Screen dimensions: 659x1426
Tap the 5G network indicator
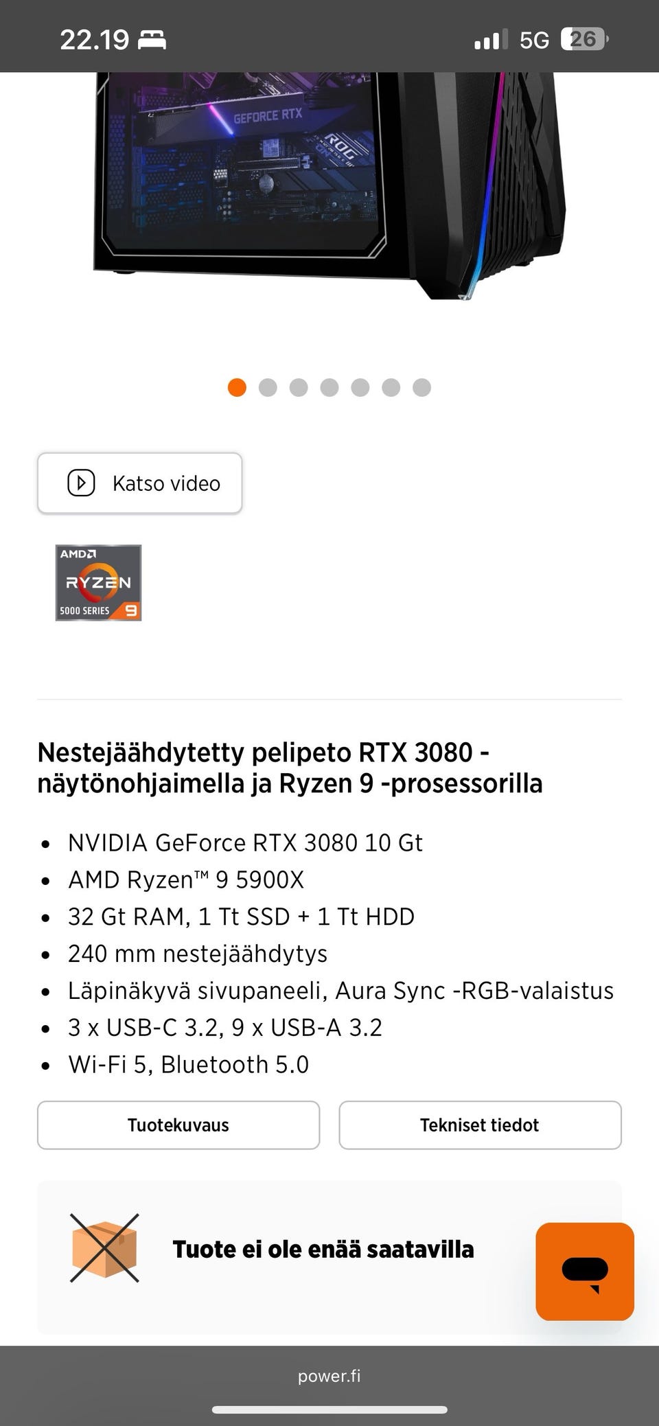pyautogui.click(x=534, y=40)
